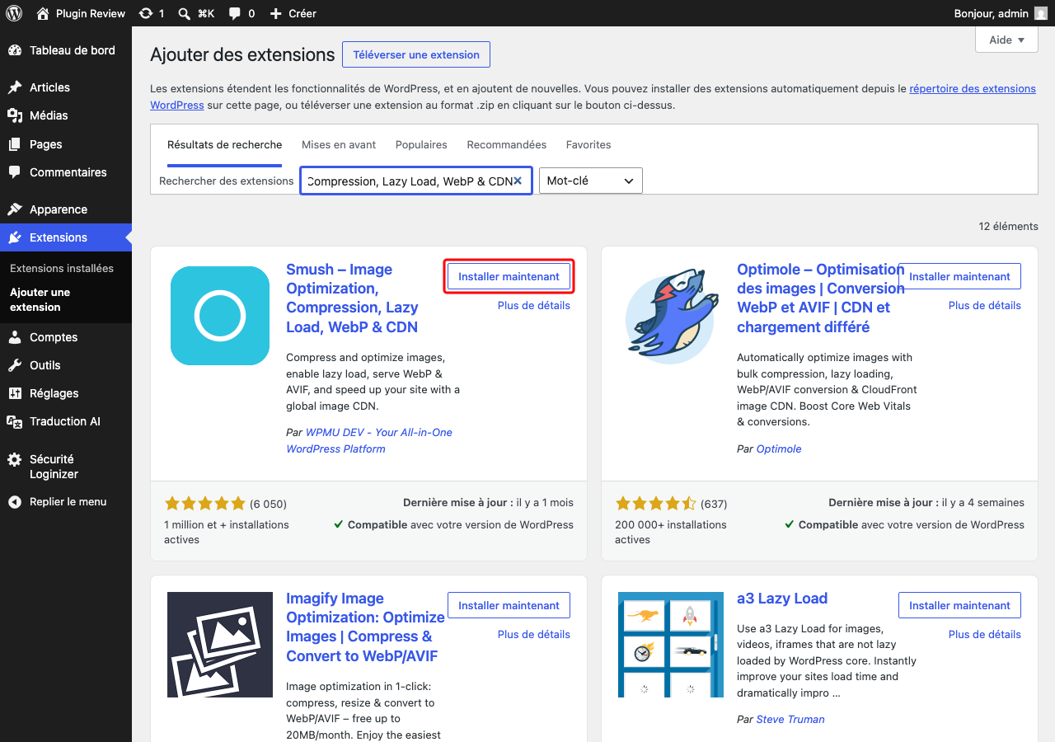The width and height of the screenshot is (1055, 742).
Task: Click the Créer label in admin bar
Action: [302, 13]
